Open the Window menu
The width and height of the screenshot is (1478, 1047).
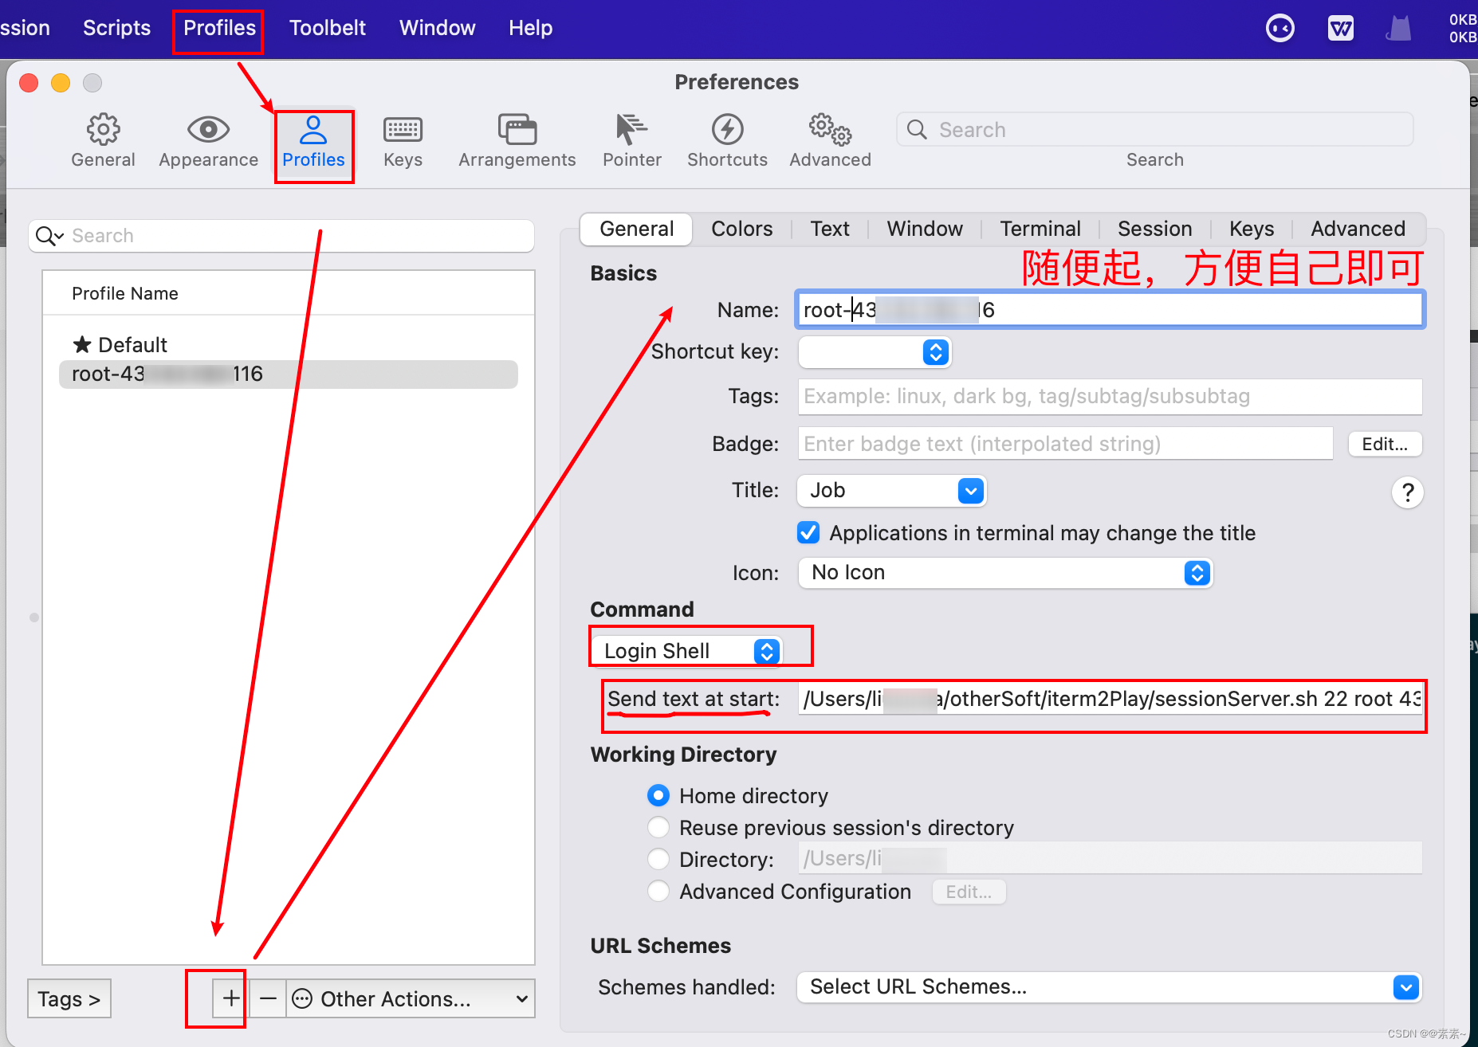[x=437, y=28]
